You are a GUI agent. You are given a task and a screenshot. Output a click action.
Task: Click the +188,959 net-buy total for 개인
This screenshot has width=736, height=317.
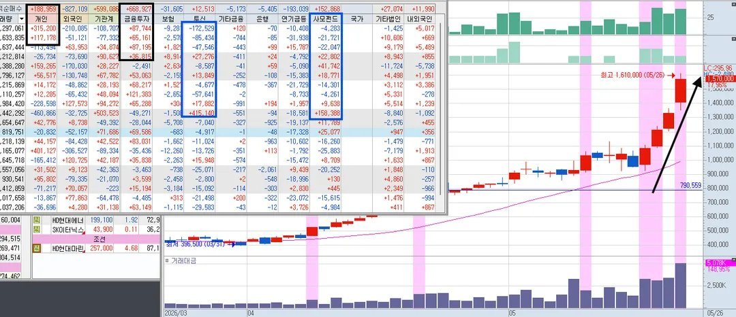(44, 8)
